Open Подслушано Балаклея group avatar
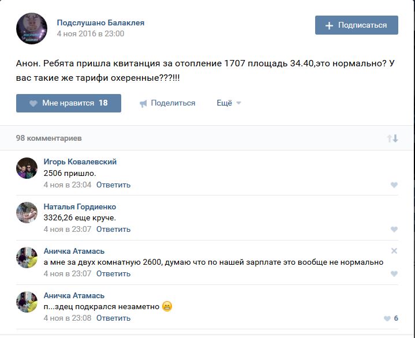 coord(32,28)
